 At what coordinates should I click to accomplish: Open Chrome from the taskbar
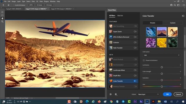pos(111,101)
